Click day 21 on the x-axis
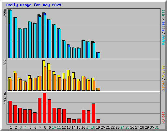167x131 pixels. pos(108,127)
